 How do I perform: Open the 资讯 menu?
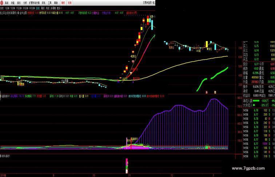[x=43, y=3]
